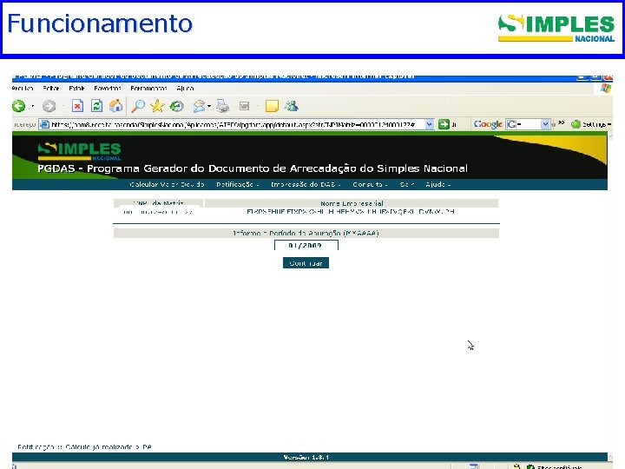Open Search with magnifying glass icon
The image size is (625, 469).
(x=138, y=106)
